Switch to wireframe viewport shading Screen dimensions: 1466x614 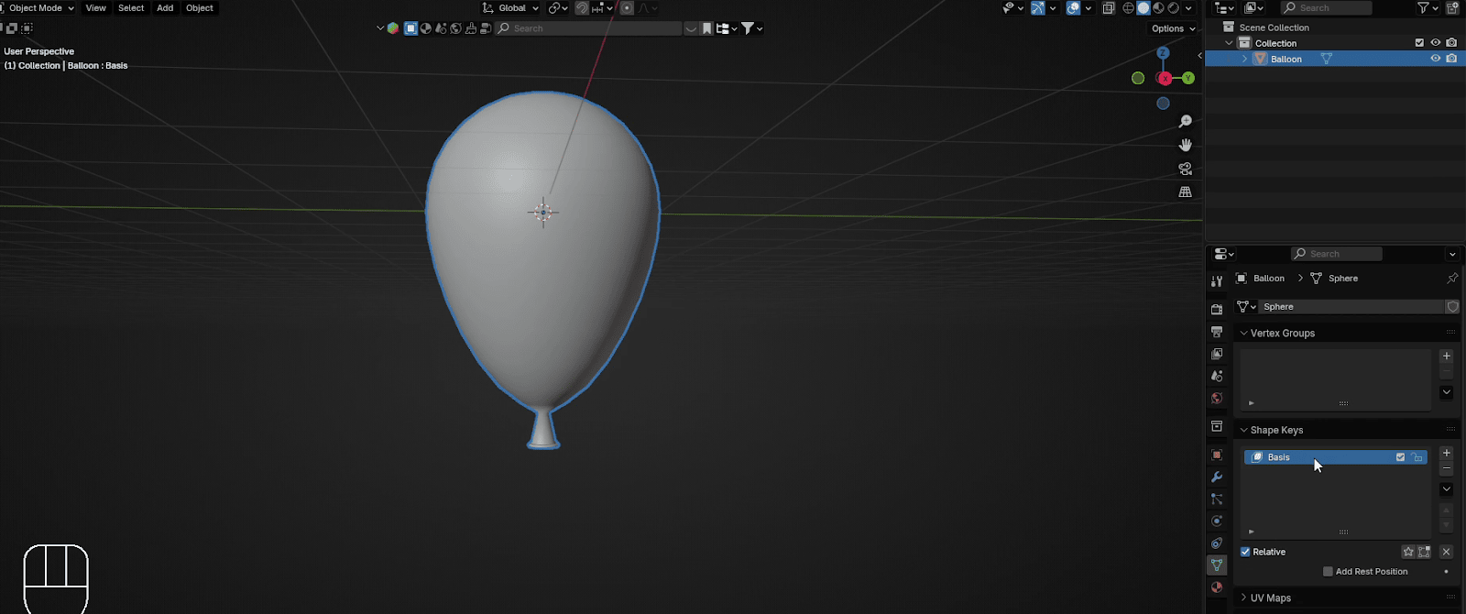click(1128, 8)
